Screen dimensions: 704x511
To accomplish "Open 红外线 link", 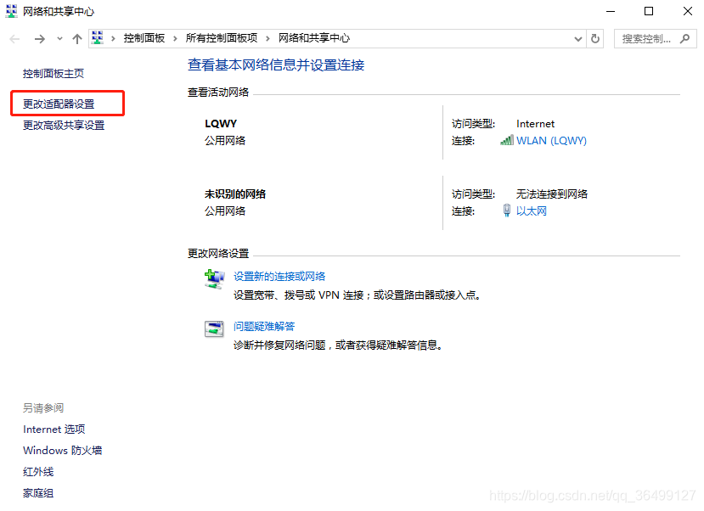I will (x=38, y=472).
